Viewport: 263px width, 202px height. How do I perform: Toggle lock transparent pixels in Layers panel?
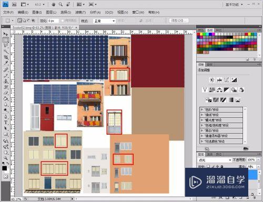click(x=208, y=166)
